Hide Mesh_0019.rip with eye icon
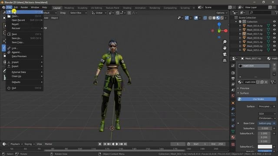Viewport: 278px width, 156px height. (x=274, y=38)
